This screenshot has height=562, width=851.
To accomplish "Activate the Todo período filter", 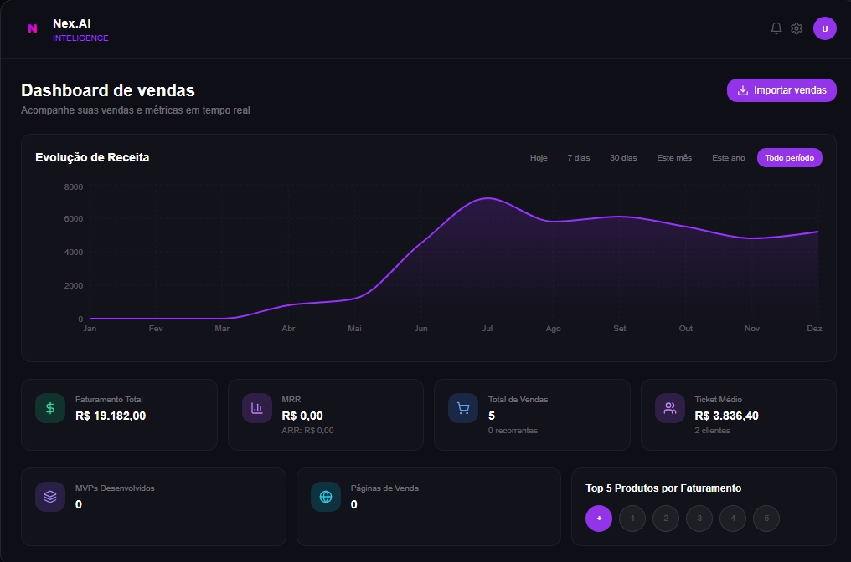I will pos(789,158).
